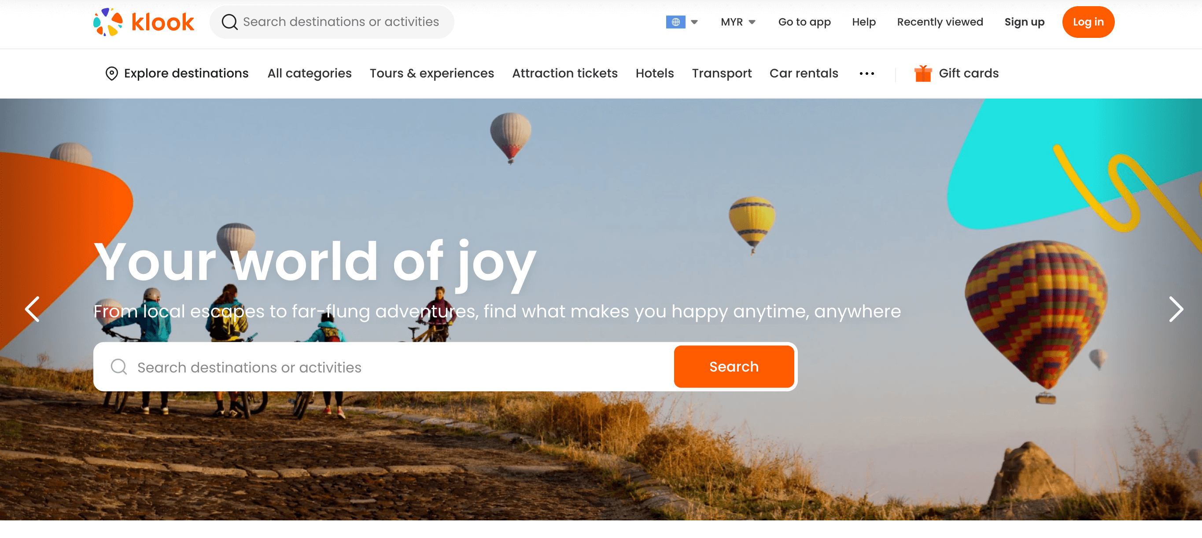Select the Attraction tickets tab

tap(565, 74)
